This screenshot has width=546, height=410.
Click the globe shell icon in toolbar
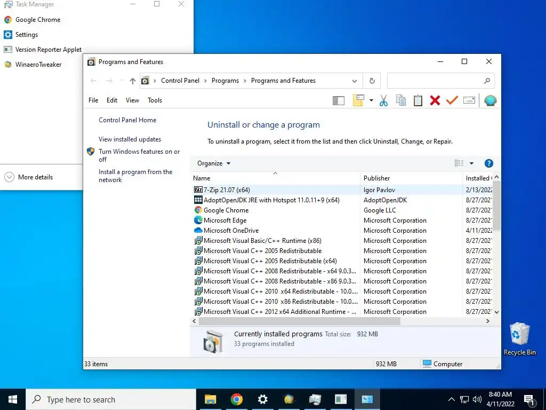491,100
